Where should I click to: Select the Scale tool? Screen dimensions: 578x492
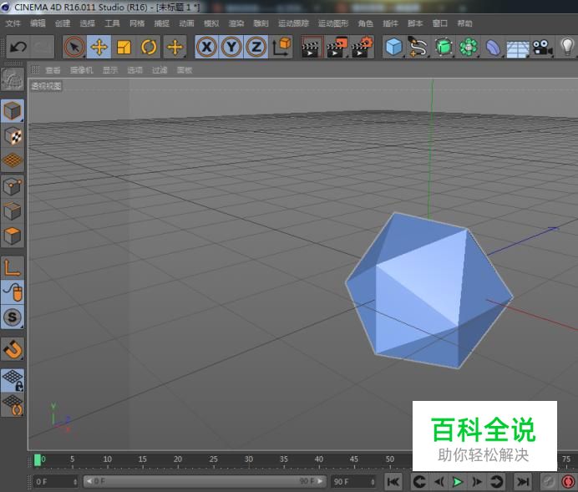pos(124,47)
